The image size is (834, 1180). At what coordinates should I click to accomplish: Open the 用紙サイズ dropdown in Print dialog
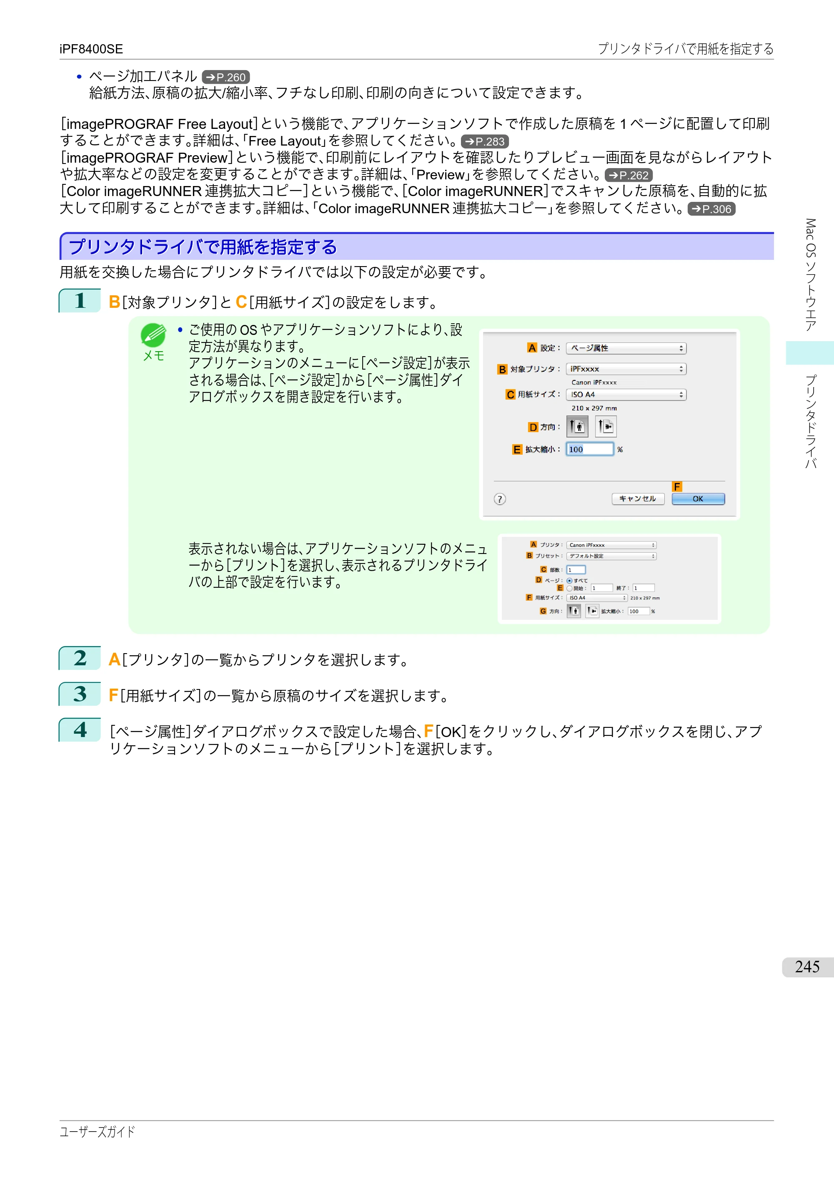597,598
